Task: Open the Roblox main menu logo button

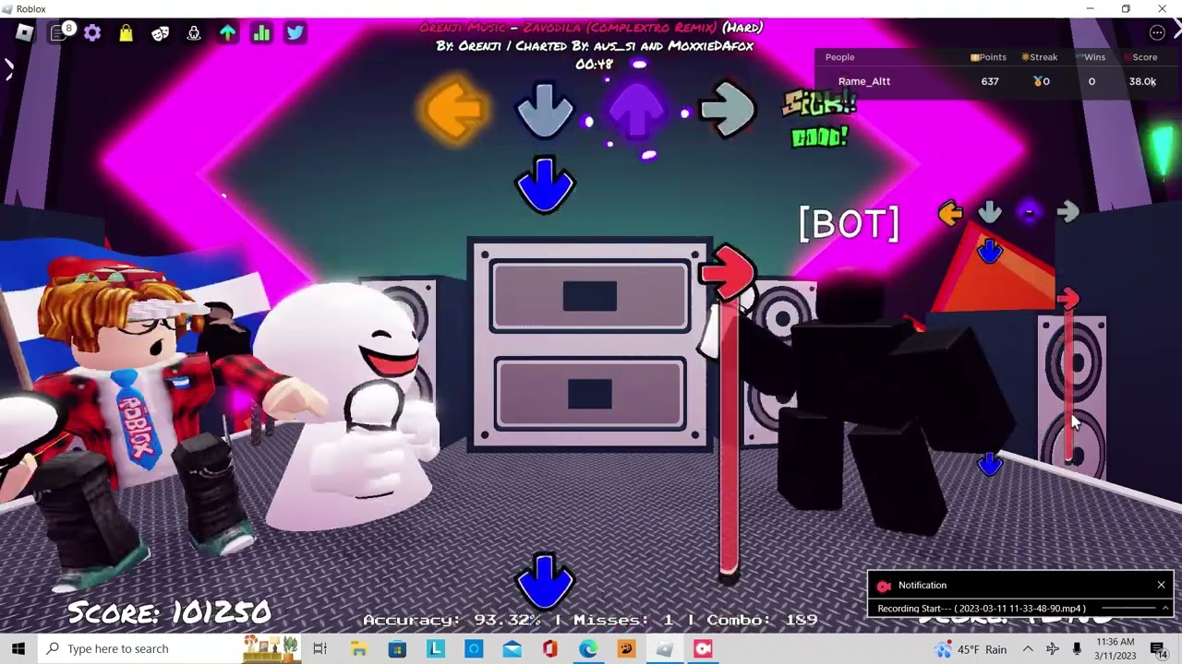Action: pyautogui.click(x=24, y=33)
